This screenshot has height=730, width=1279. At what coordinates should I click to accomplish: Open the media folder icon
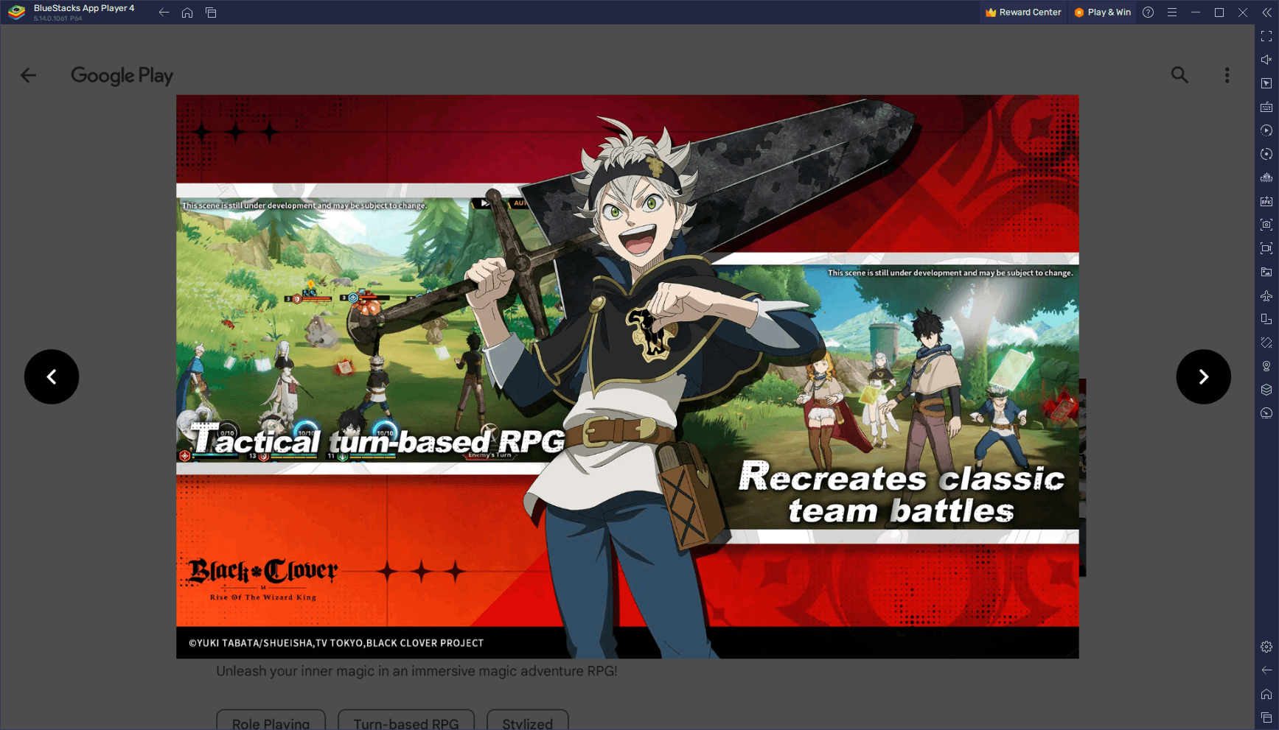click(1266, 272)
